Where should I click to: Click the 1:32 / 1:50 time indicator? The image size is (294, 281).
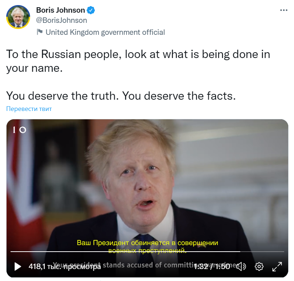click(x=212, y=266)
